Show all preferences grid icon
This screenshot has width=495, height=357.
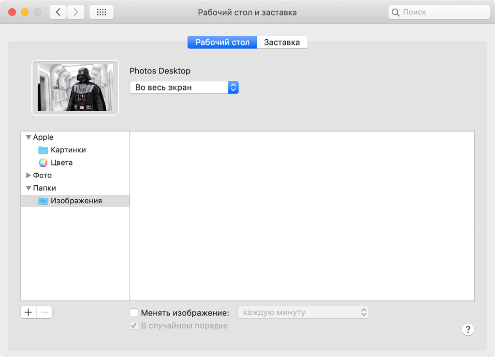pos(102,12)
